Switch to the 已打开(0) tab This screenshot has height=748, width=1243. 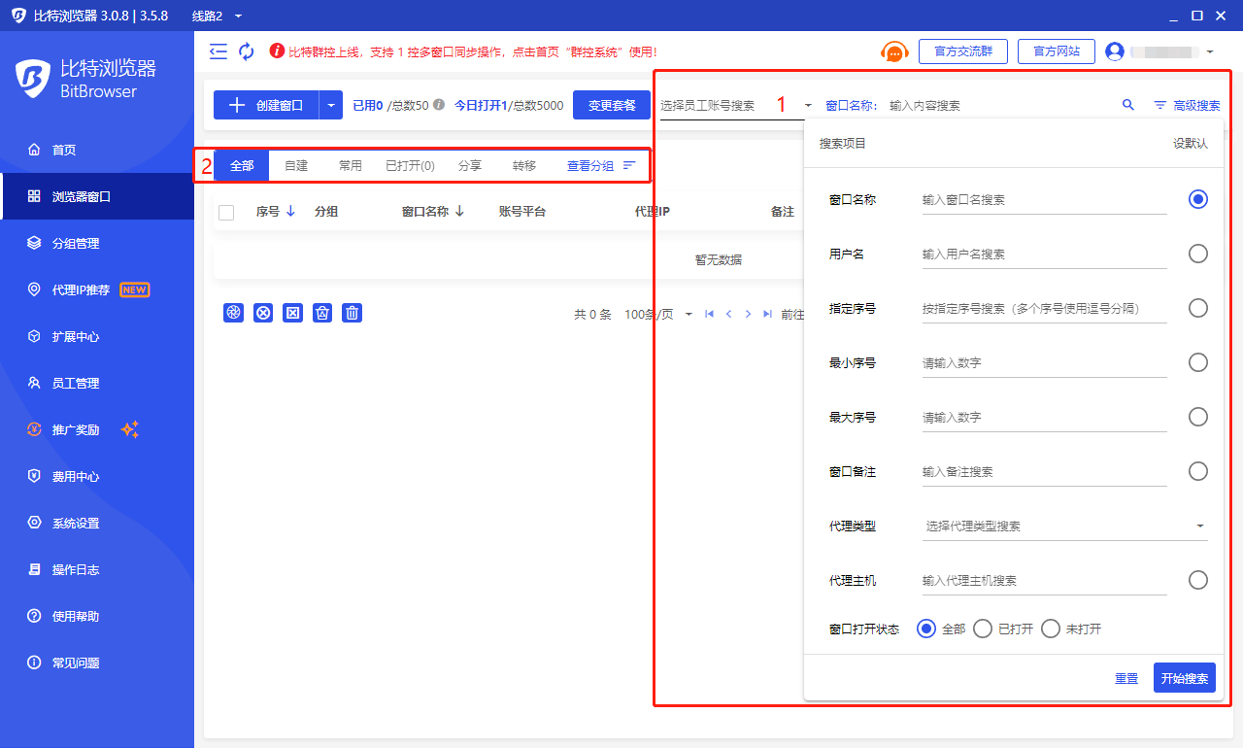[410, 166]
